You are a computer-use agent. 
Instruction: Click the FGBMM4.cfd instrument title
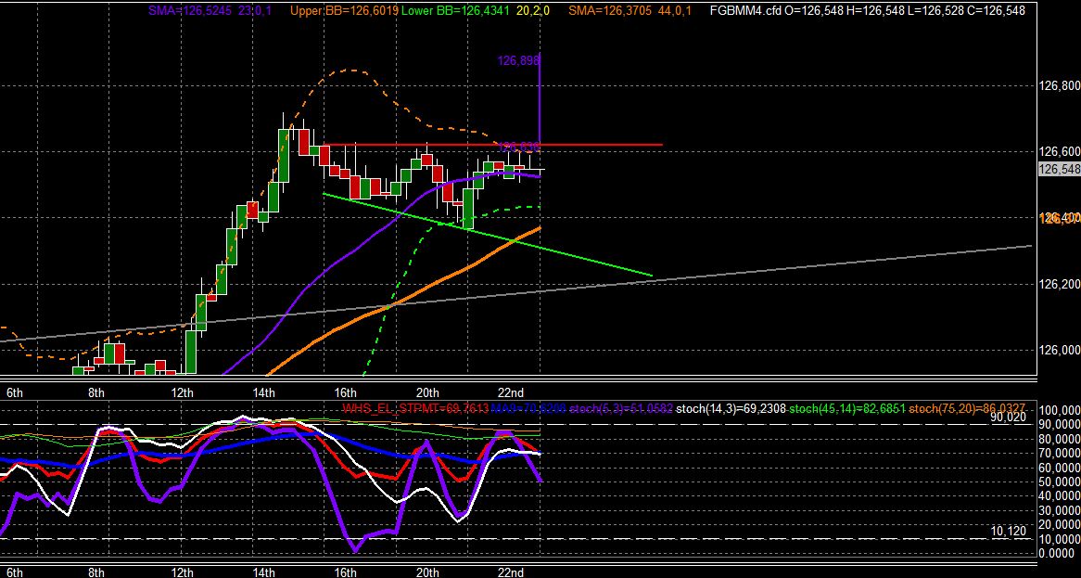pos(746,10)
